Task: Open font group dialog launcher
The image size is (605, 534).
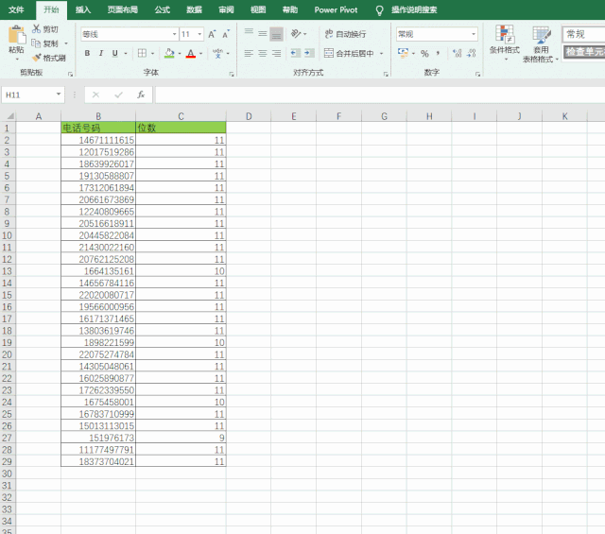Action: tap(232, 74)
